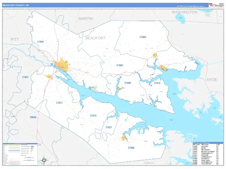The image size is (226, 169).
Task: Click BATH row in ZIP locator table
Action: [x=207, y=148]
